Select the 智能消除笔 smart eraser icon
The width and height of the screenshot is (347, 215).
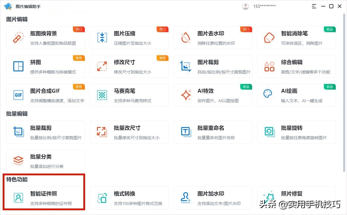tap(269, 37)
